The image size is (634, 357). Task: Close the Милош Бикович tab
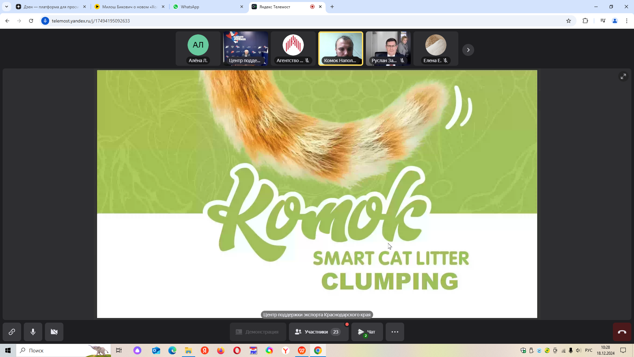(163, 7)
